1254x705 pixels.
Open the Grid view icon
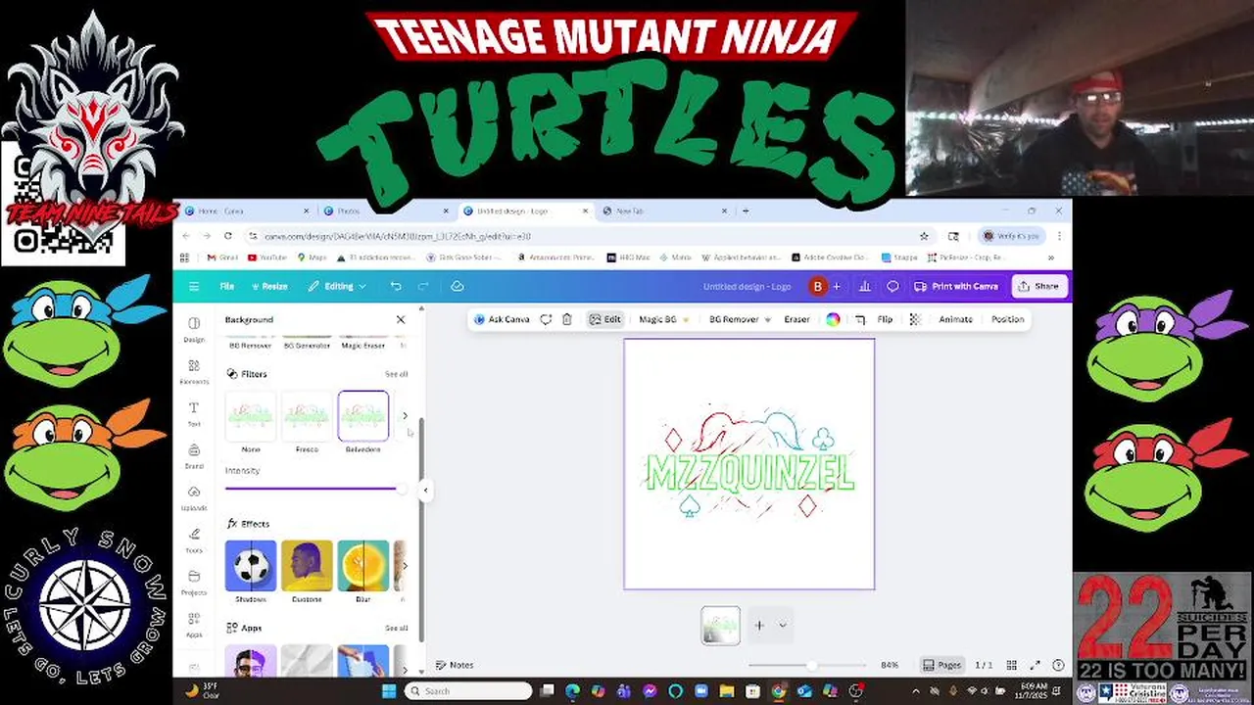(1011, 665)
